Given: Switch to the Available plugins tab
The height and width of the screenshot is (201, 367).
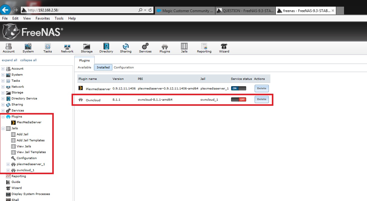Looking at the screenshot, I should click(x=85, y=68).
